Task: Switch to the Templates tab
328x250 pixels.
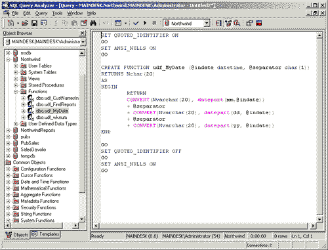Action: point(45,234)
